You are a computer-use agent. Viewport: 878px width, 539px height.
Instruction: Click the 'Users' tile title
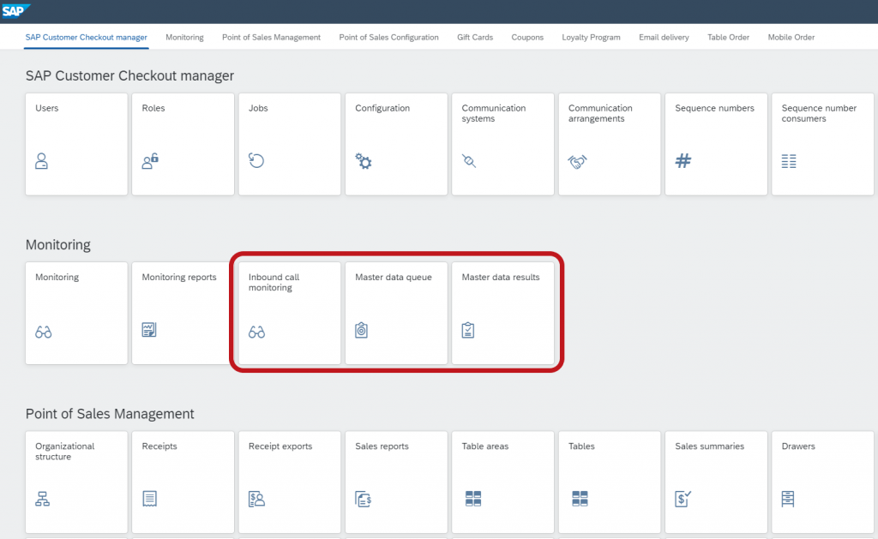click(x=46, y=108)
